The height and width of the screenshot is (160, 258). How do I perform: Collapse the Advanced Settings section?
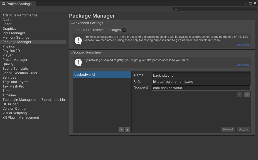click(x=72, y=24)
